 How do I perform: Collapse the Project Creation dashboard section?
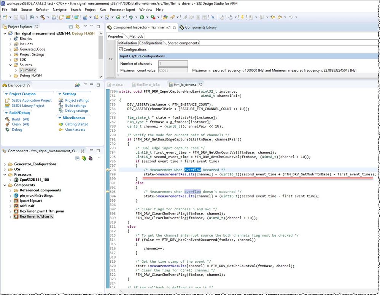pyautogui.click(x=6, y=94)
